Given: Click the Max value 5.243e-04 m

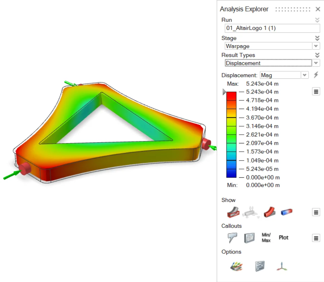Looking at the screenshot, I should 262,84.
